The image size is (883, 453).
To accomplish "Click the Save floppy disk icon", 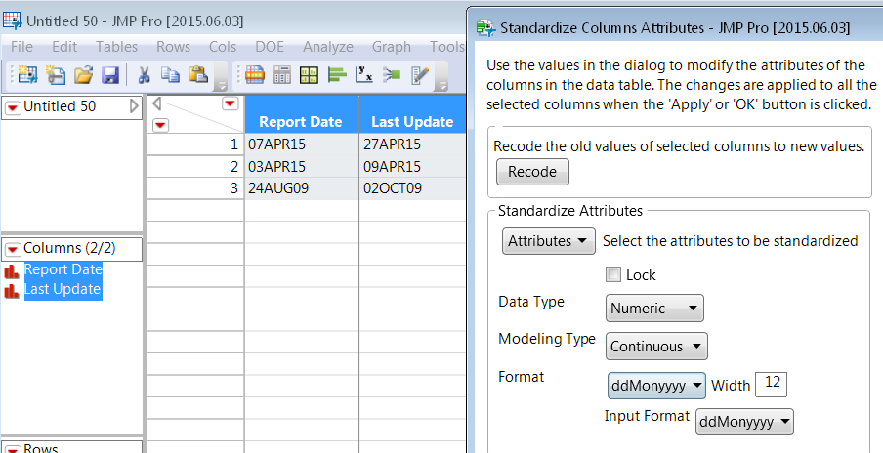I will [109, 74].
